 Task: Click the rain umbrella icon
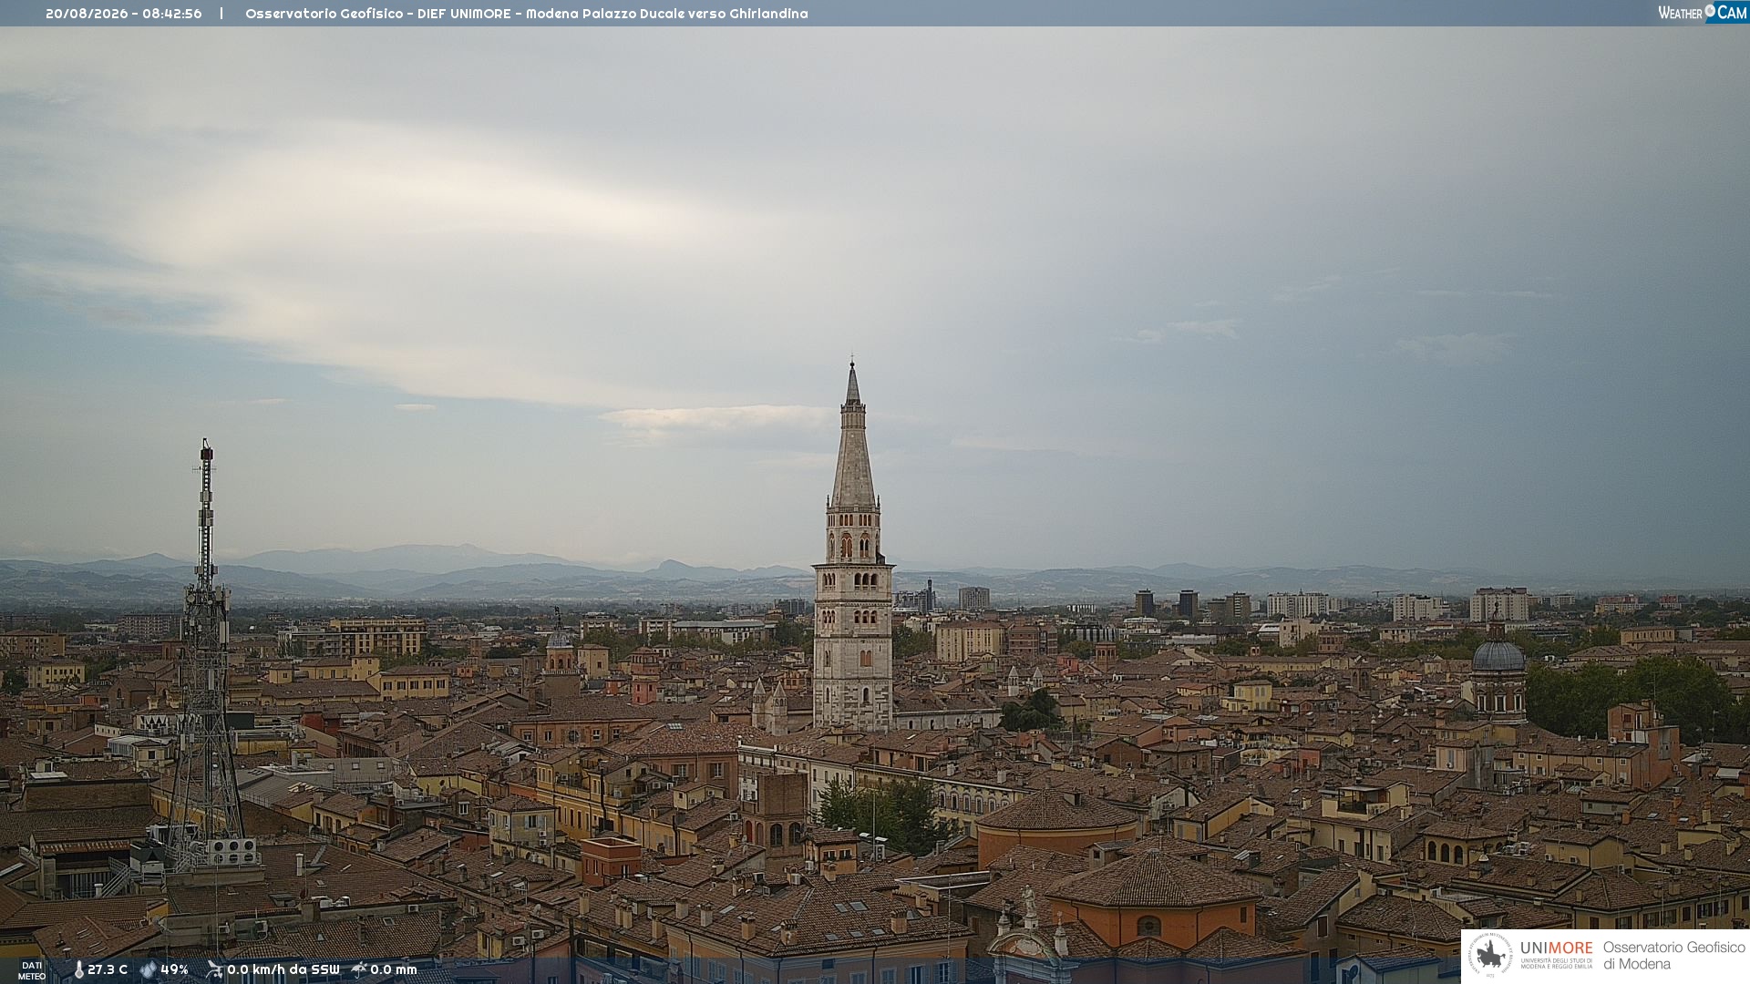tap(359, 969)
